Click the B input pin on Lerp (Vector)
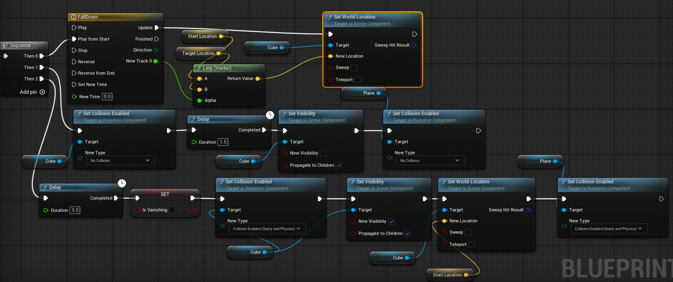 (200, 89)
